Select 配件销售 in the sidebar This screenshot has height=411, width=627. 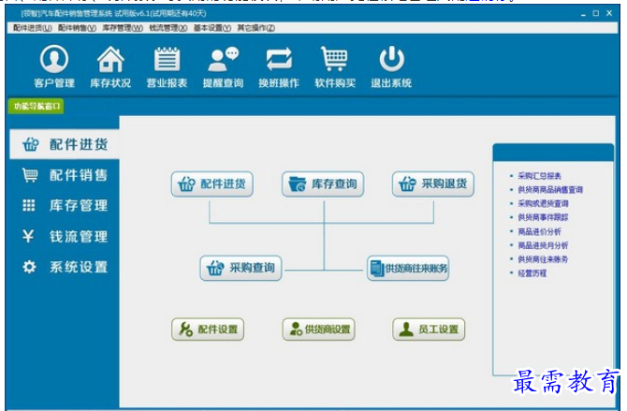[x=65, y=175]
